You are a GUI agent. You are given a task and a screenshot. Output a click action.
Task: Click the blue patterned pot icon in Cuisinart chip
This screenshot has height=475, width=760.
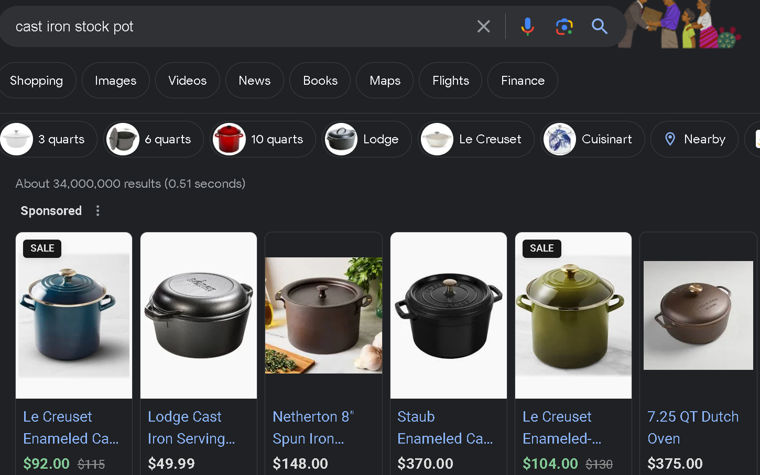click(x=560, y=139)
